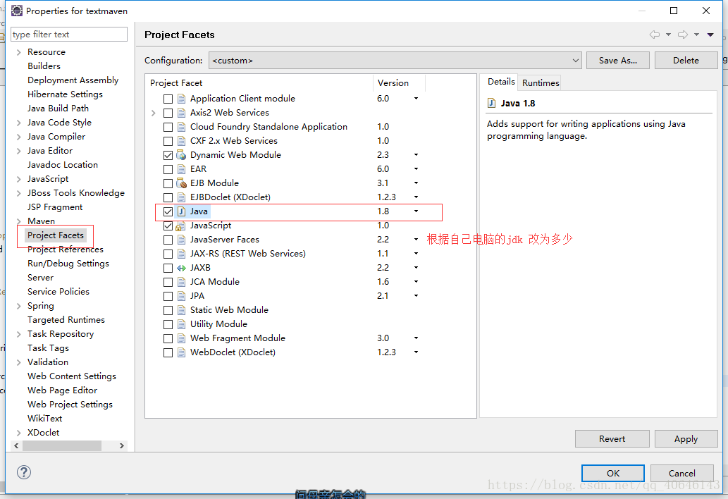
Task: Click the EJB Module icon
Action: (x=182, y=183)
